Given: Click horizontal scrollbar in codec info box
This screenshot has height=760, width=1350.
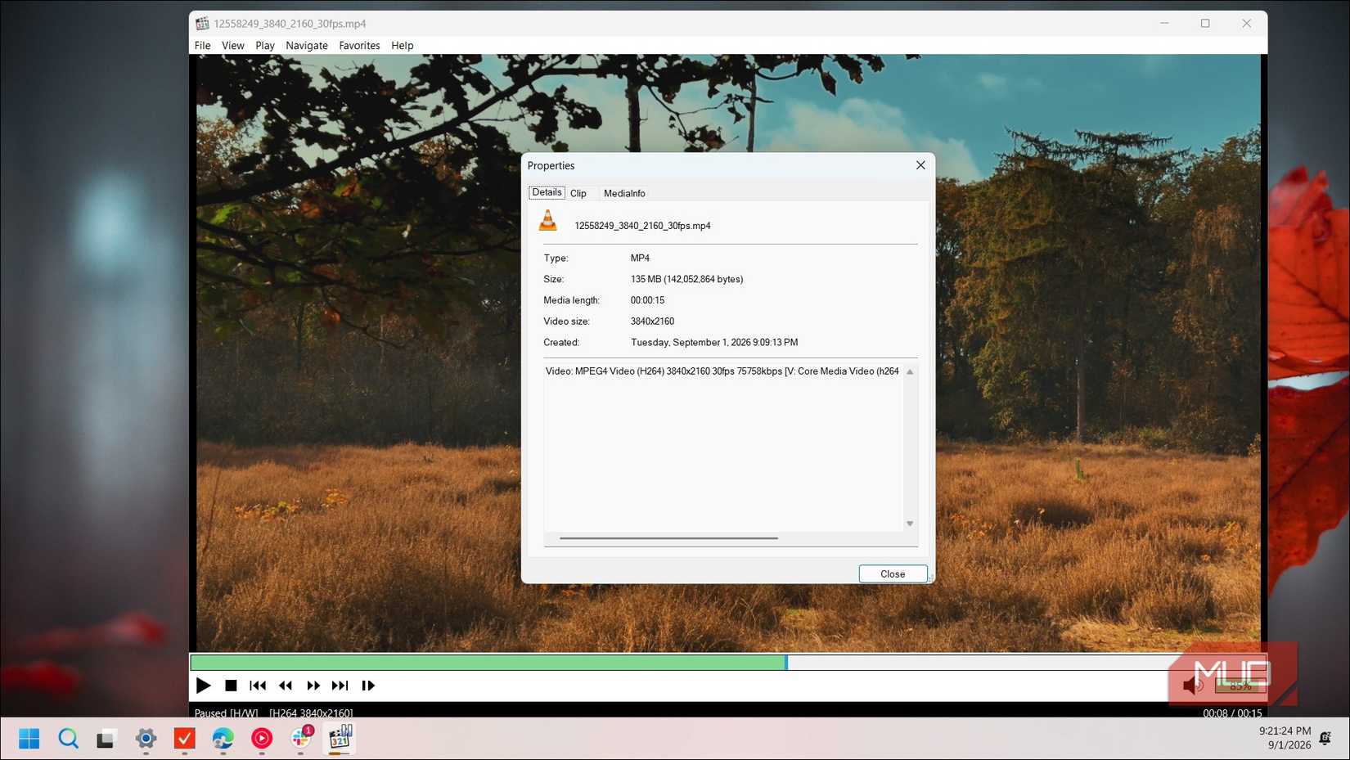Looking at the screenshot, I should [x=668, y=538].
